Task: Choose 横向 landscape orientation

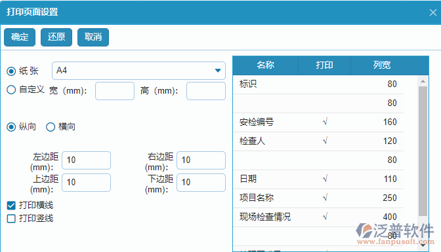Action: tap(51, 127)
